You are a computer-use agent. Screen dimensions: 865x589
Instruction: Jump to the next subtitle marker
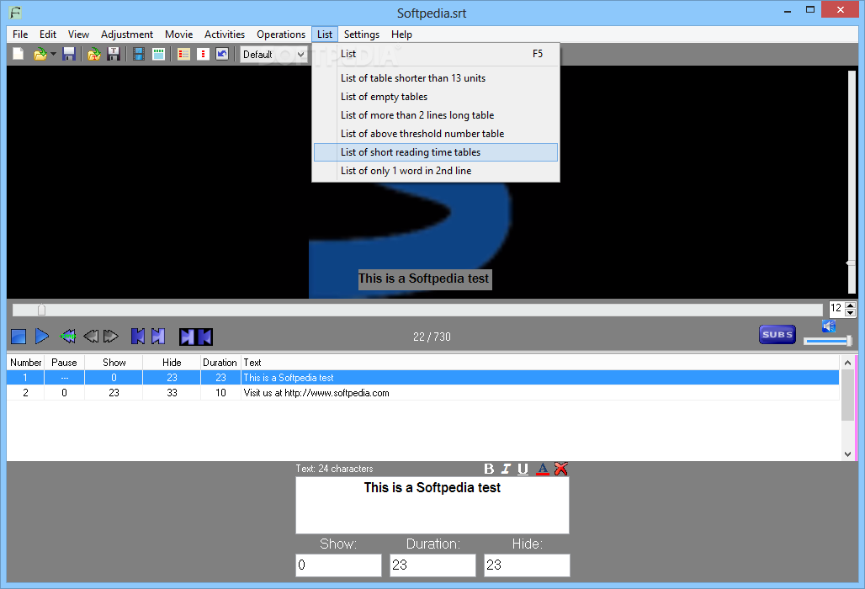158,336
